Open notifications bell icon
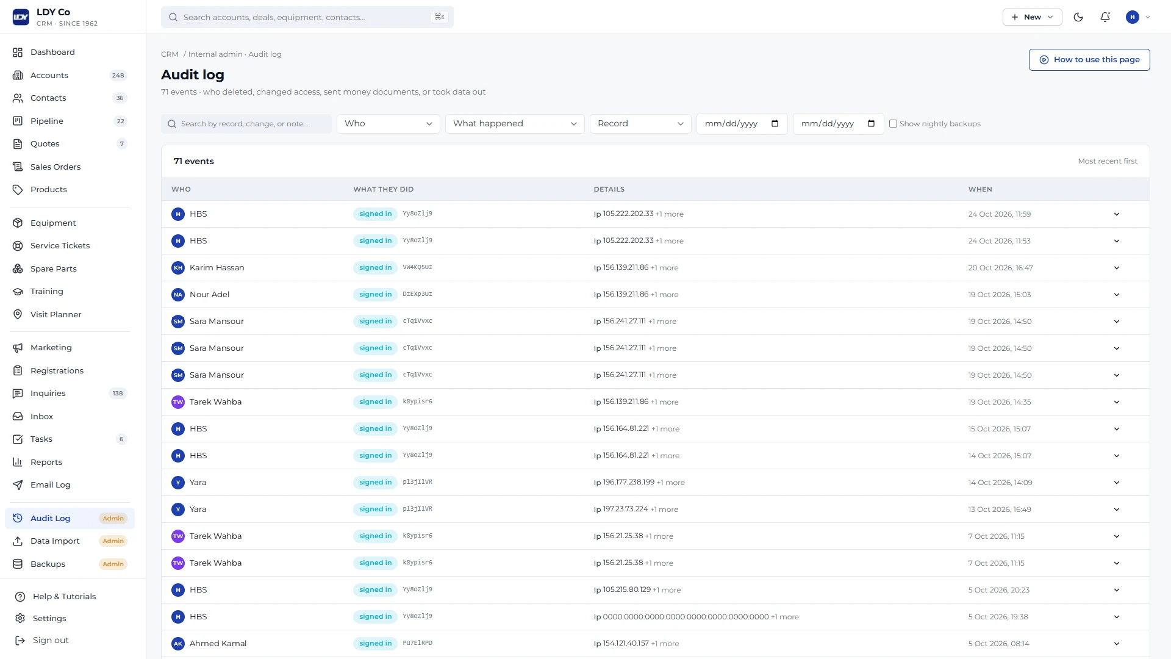 1105,17
